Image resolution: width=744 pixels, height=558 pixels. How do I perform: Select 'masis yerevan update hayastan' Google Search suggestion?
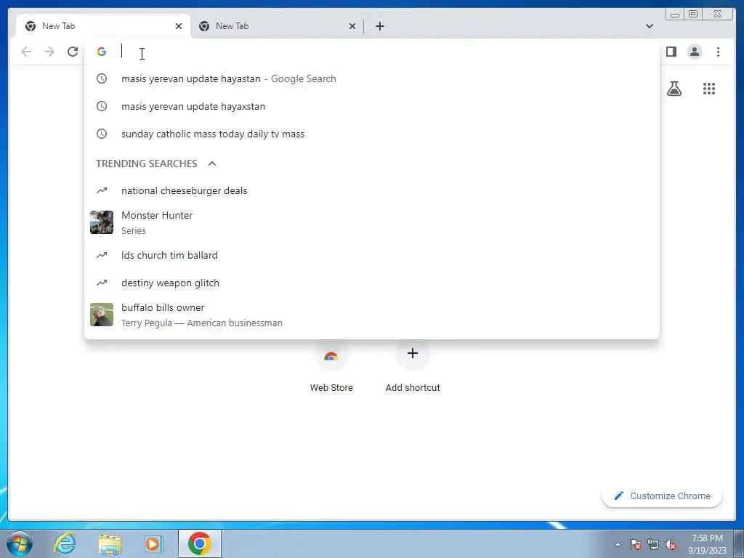point(371,78)
